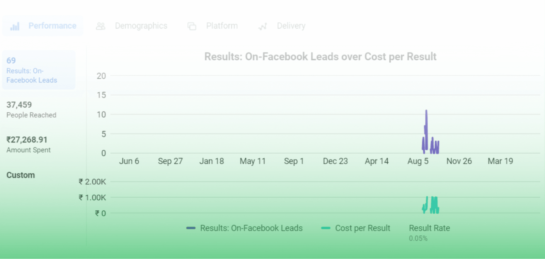
Task: Switch to the Demographics tab
Action: [x=141, y=26]
